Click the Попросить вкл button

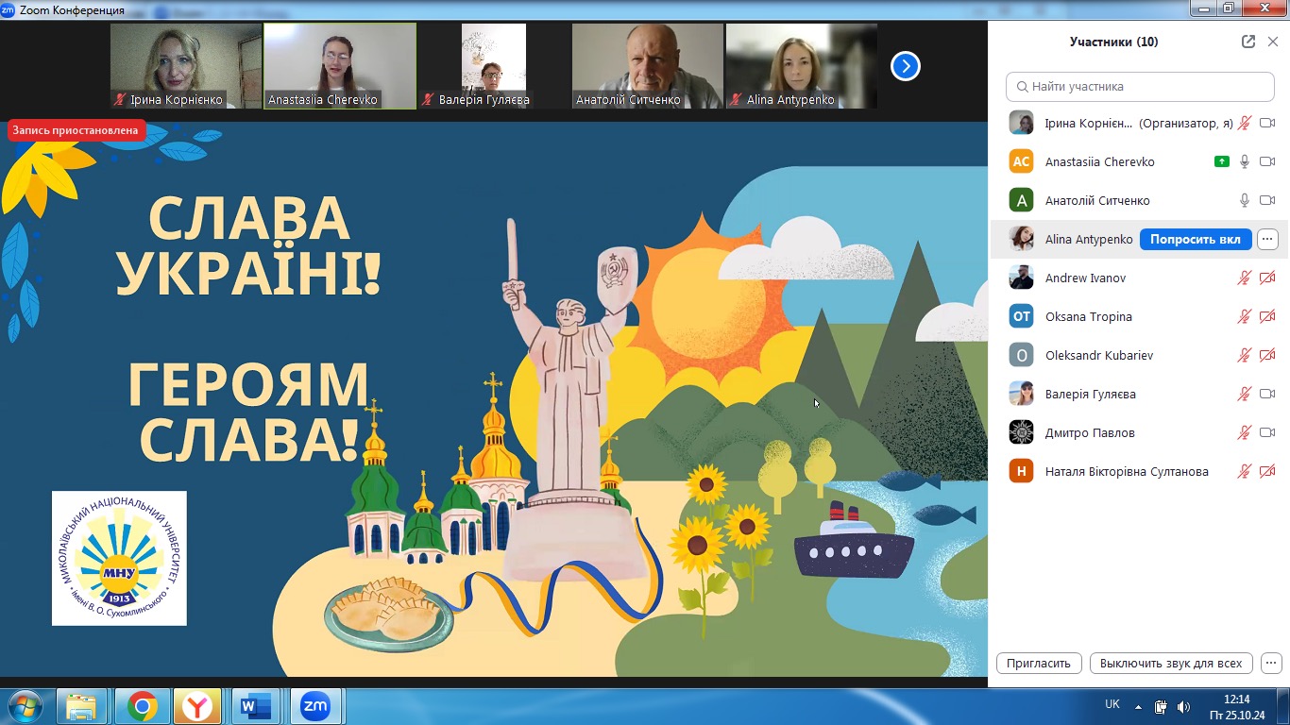[x=1195, y=239]
